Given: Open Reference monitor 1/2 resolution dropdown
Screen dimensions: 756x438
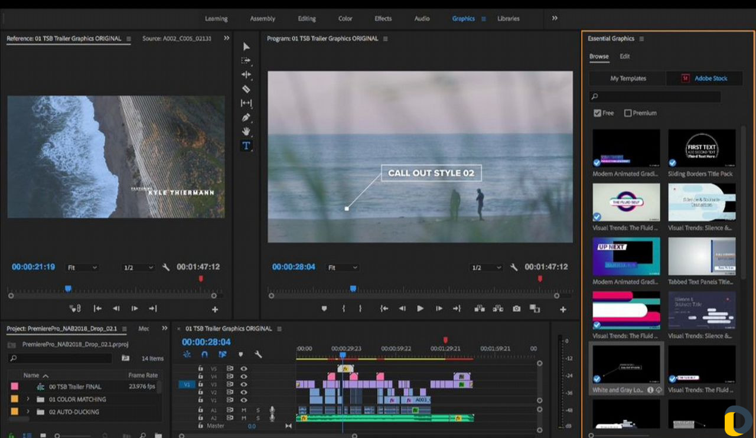Looking at the screenshot, I should [x=138, y=267].
